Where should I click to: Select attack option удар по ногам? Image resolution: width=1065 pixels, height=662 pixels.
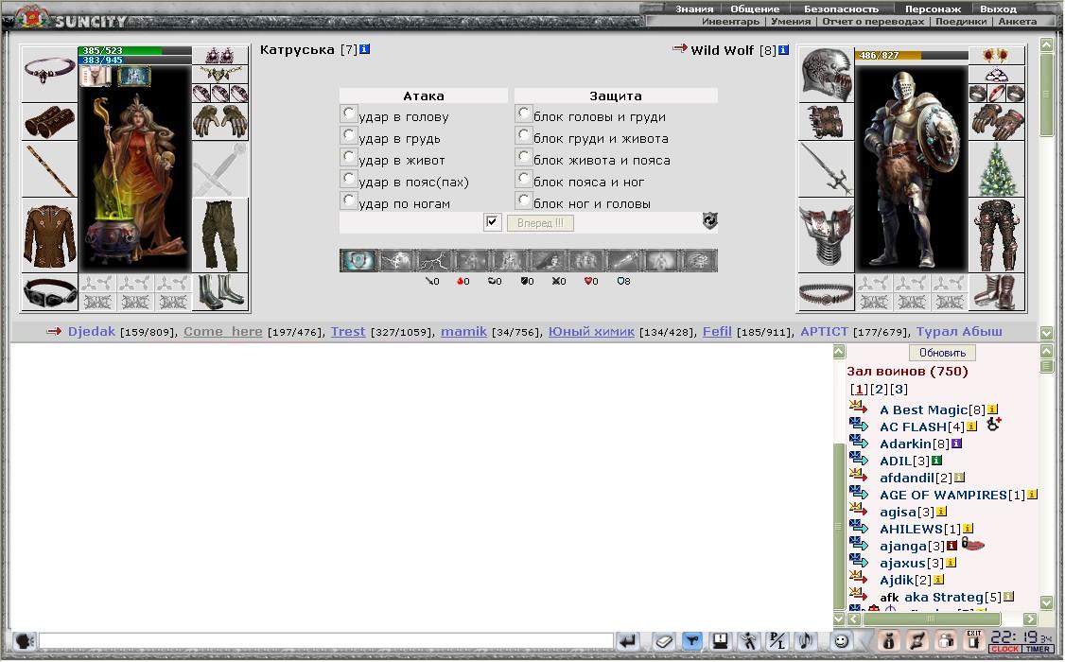point(348,200)
